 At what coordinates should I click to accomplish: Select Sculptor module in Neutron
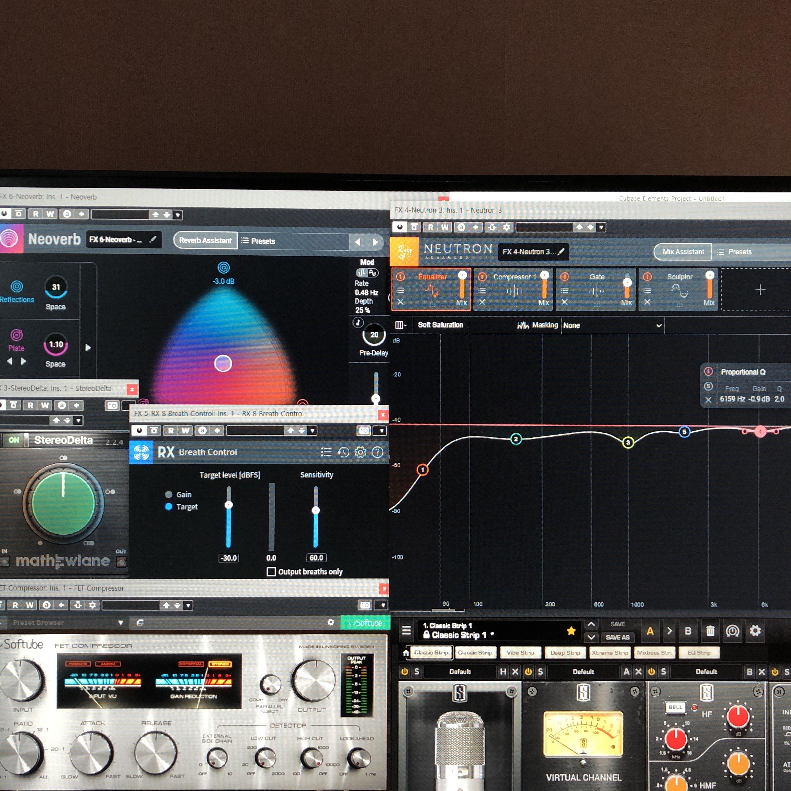click(x=679, y=289)
